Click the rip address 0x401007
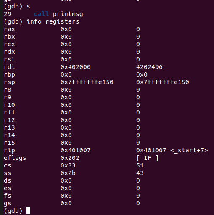This screenshot has width=214, height=215. point(76,150)
